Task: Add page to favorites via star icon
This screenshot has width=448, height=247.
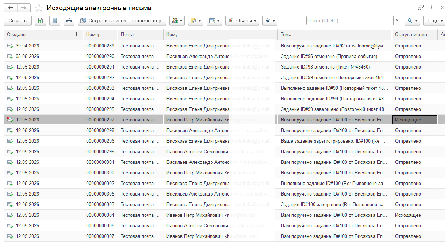Action: (39, 8)
